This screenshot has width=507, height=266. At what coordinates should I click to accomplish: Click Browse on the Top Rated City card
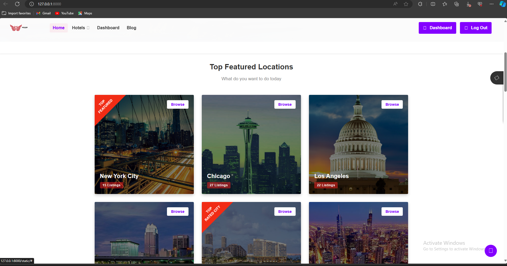click(285, 212)
